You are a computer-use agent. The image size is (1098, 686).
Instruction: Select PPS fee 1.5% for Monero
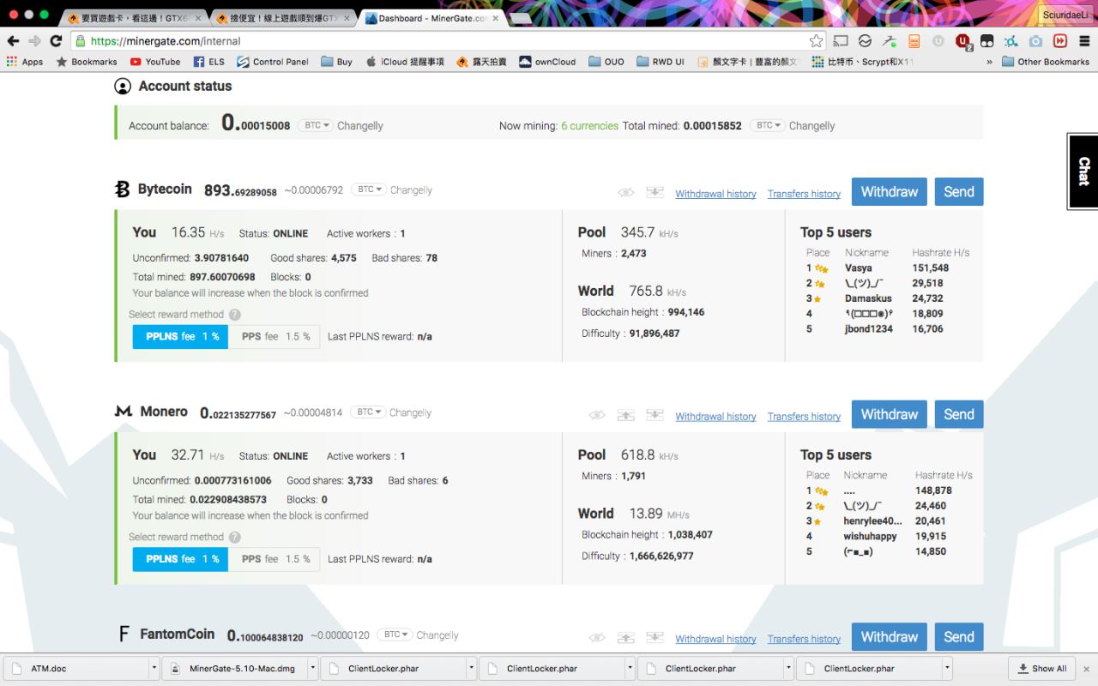coord(274,559)
